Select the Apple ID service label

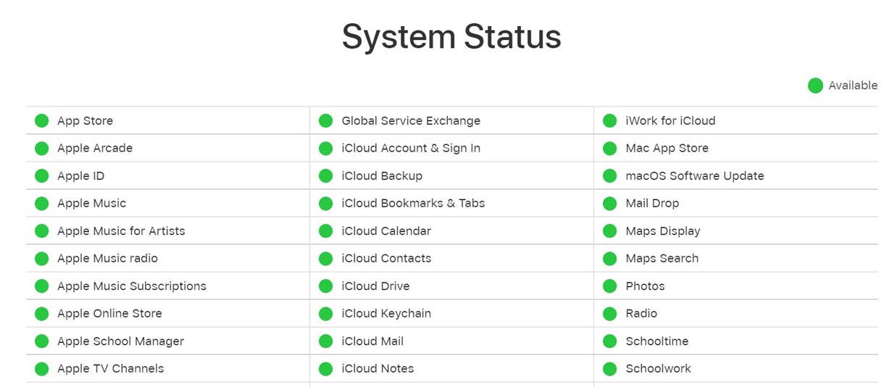(x=81, y=176)
